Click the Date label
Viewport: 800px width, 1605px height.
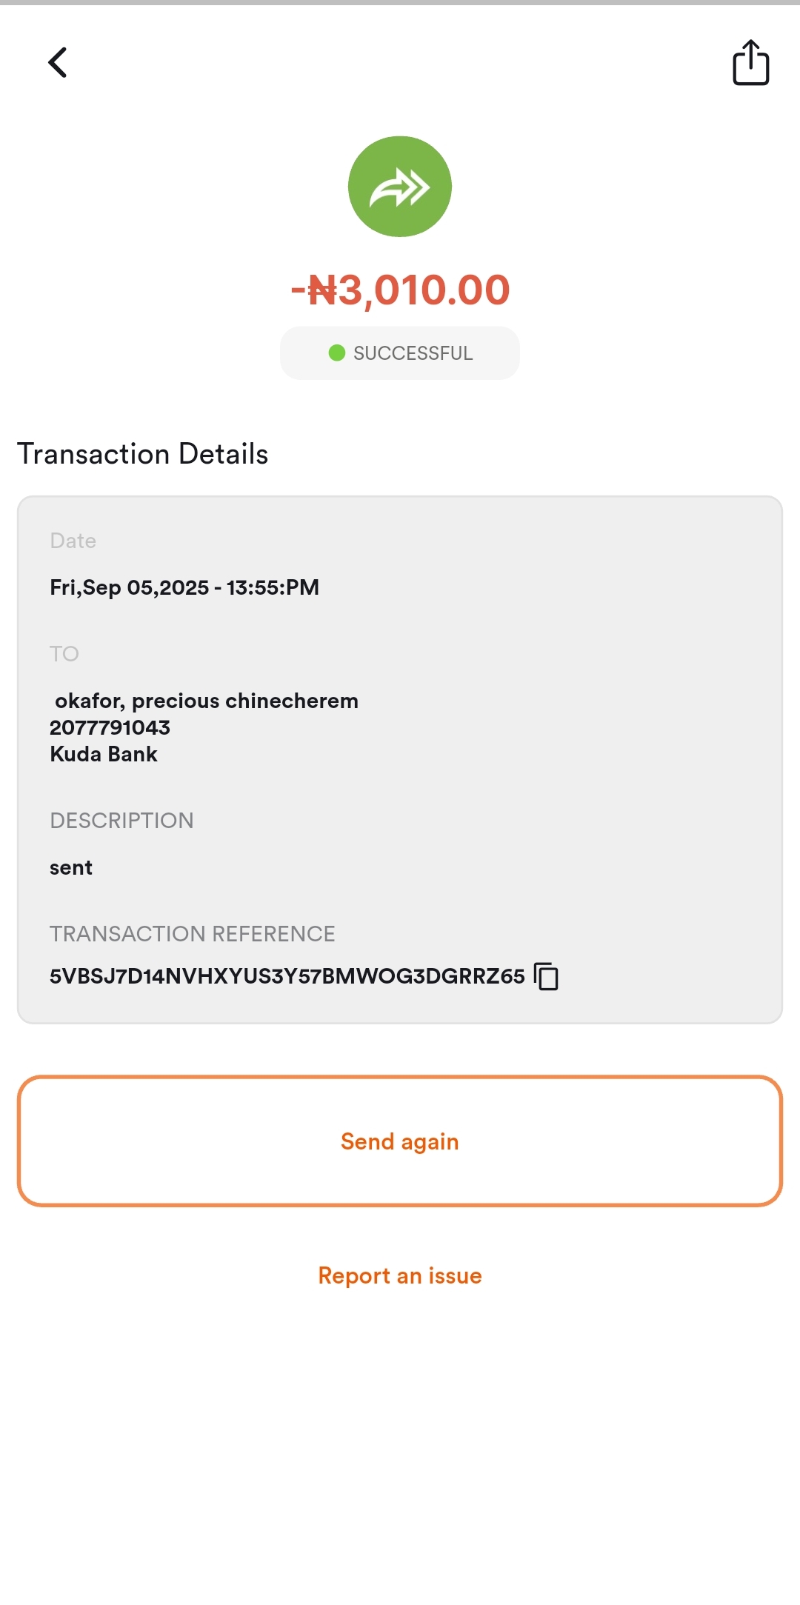click(73, 541)
